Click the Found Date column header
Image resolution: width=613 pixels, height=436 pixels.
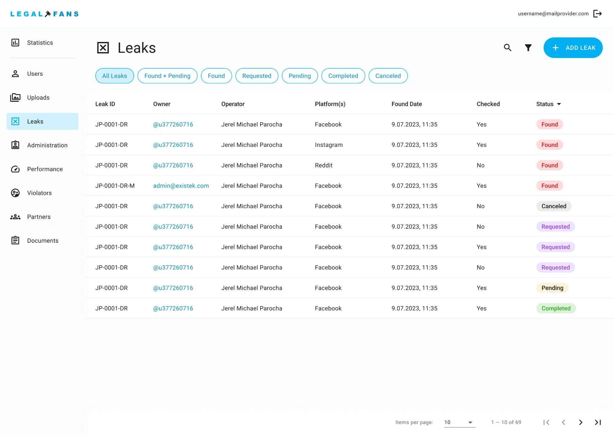(x=406, y=104)
